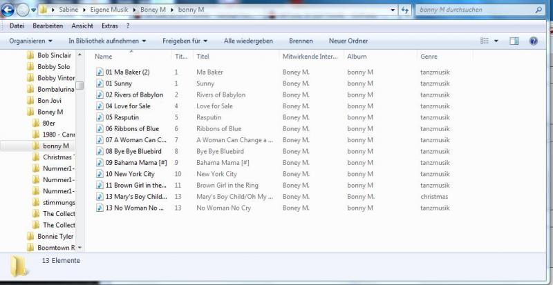Click the change view icon
The width and height of the screenshot is (553, 285).
point(484,41)
